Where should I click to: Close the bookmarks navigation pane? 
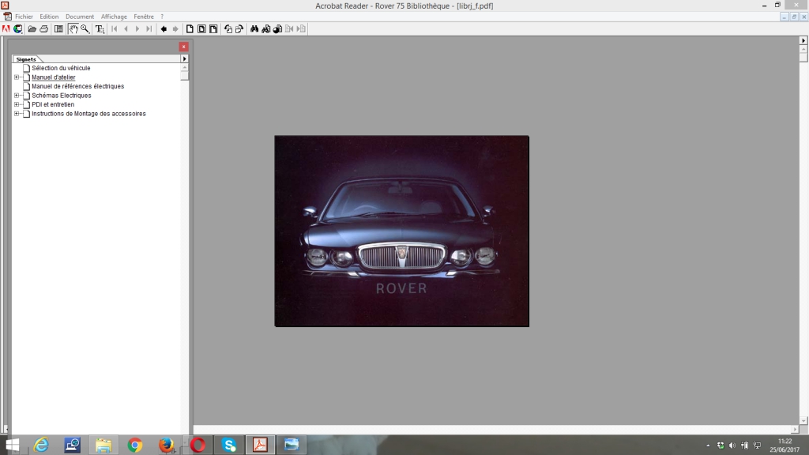coord(183,47)
